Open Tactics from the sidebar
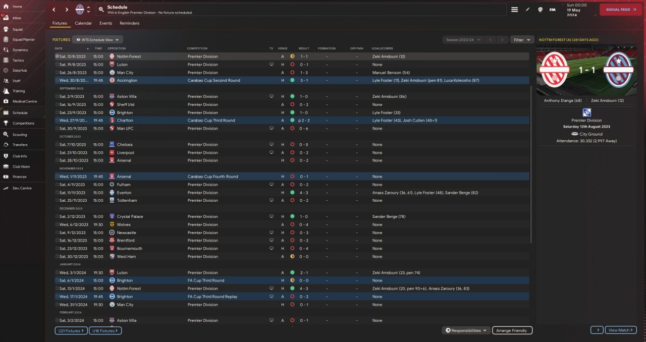The image size is (646, 342). click(x=18, y=60)
